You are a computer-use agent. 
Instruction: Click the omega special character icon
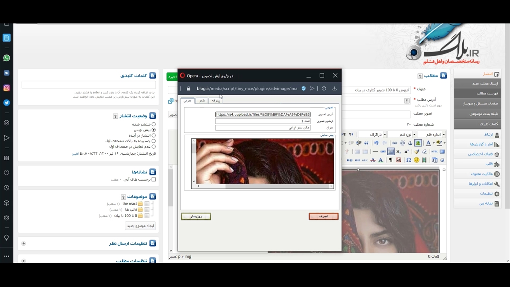click(408, 160)
